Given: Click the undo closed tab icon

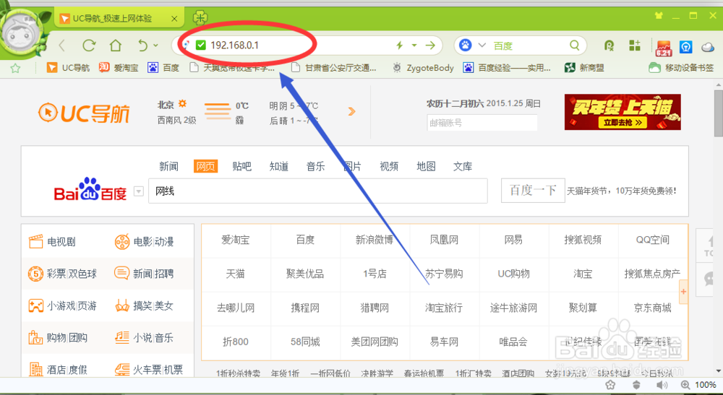Looking at the screenshot, I should 142,45.
